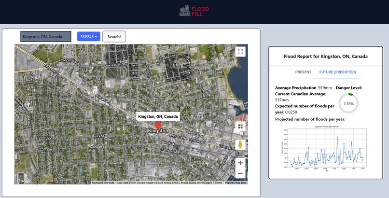Click the Flood Report for Kingston heading
This screenshot has height=198, width=389.
(x=326, y=57)
